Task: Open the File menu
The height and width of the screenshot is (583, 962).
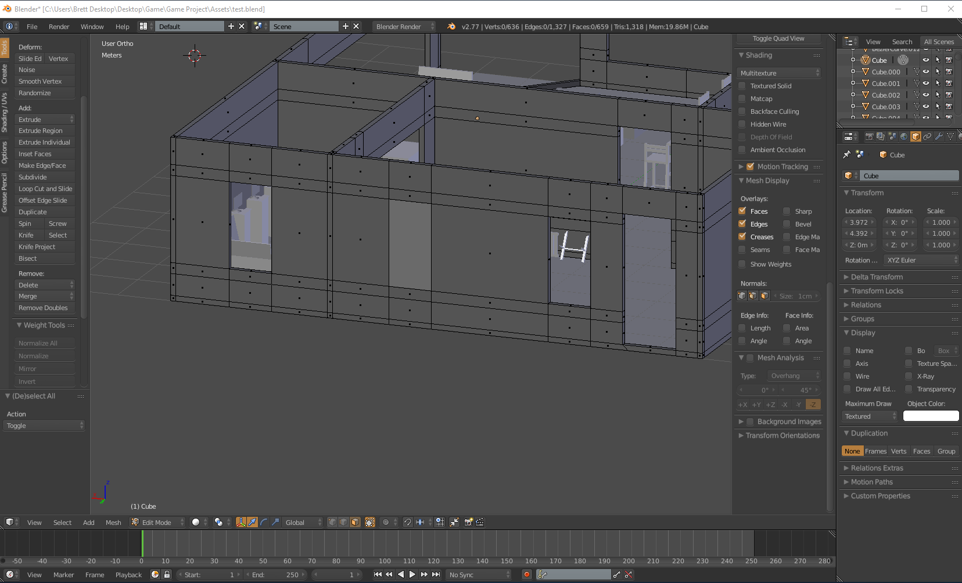Action: coord(32,27)
